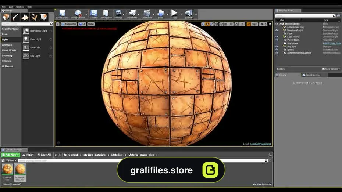
Task: Select the Paint mode brush icon
Action: click(15, 17)
